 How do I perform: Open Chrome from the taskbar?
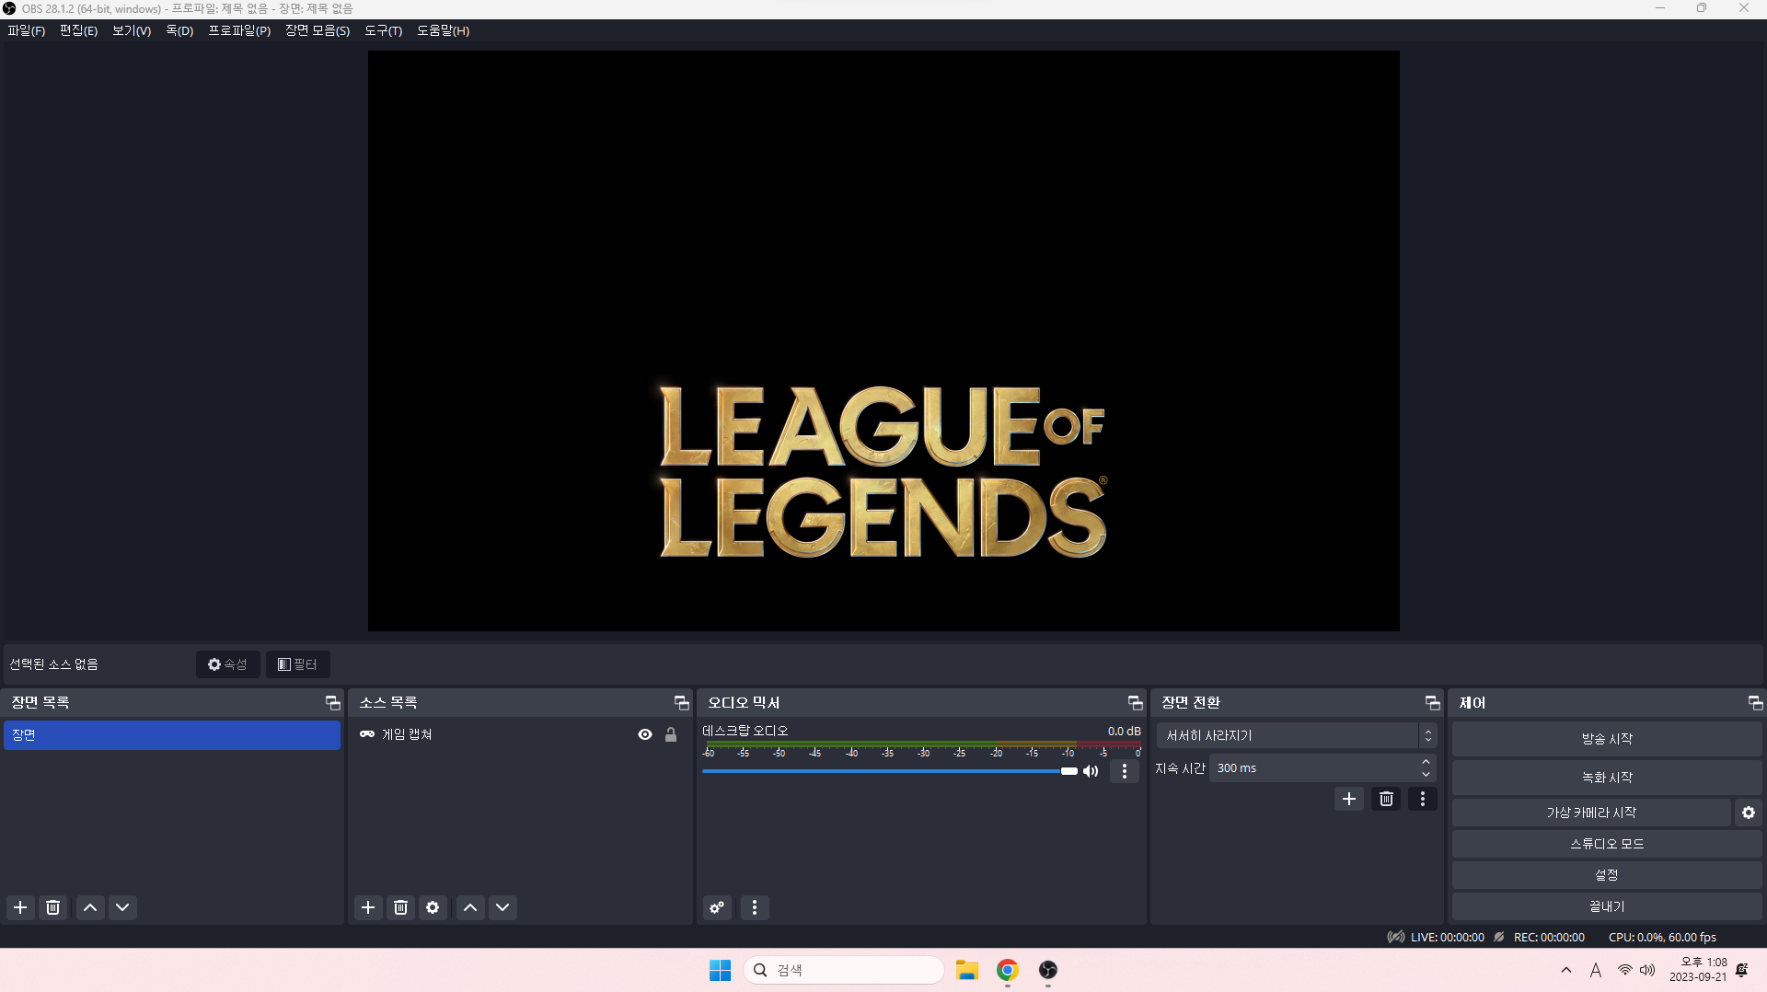tap(1008, 970)
